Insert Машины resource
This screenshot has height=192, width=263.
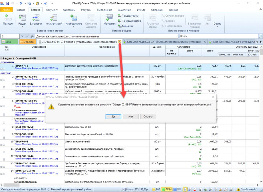125,26
